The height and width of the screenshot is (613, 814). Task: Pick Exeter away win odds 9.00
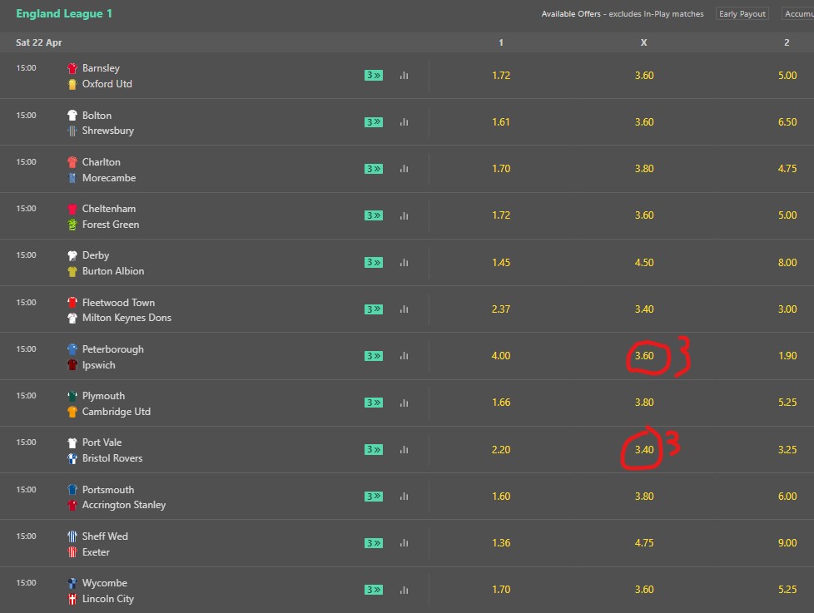(786, 544)
